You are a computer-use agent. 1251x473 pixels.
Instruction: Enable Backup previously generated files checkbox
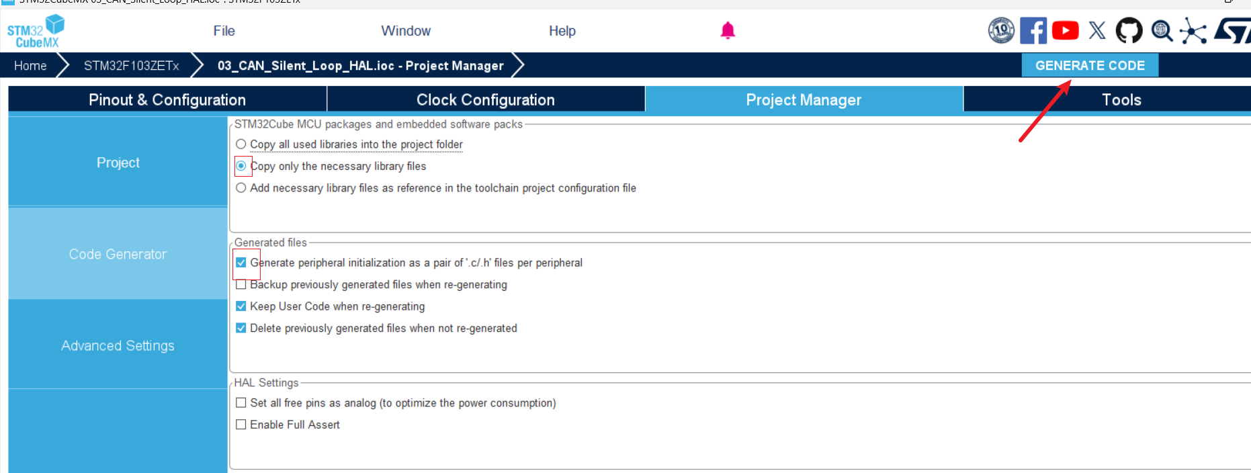pyautogui.click(x=241, y=285)
